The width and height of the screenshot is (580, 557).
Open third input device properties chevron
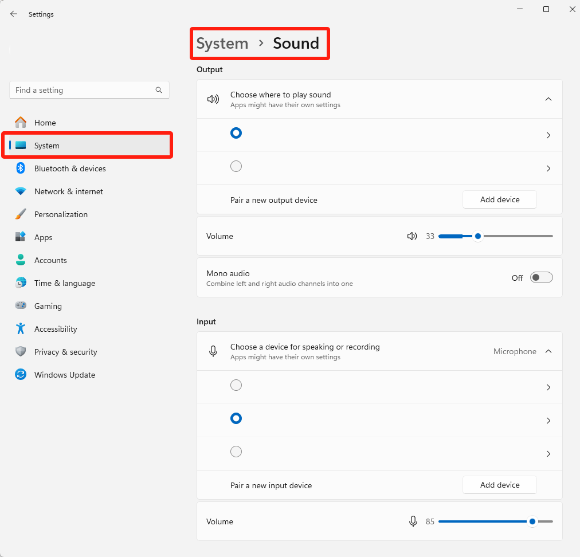pyautogui.click(x=548, y=454)
